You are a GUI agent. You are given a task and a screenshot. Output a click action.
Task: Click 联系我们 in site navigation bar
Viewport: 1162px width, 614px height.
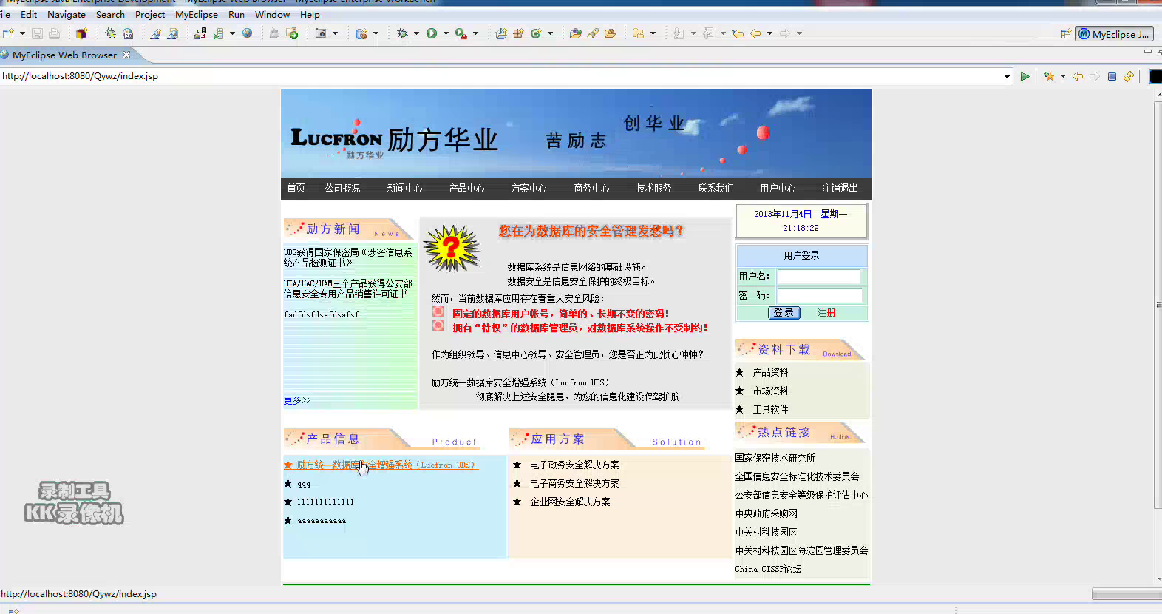pos(716,189)
